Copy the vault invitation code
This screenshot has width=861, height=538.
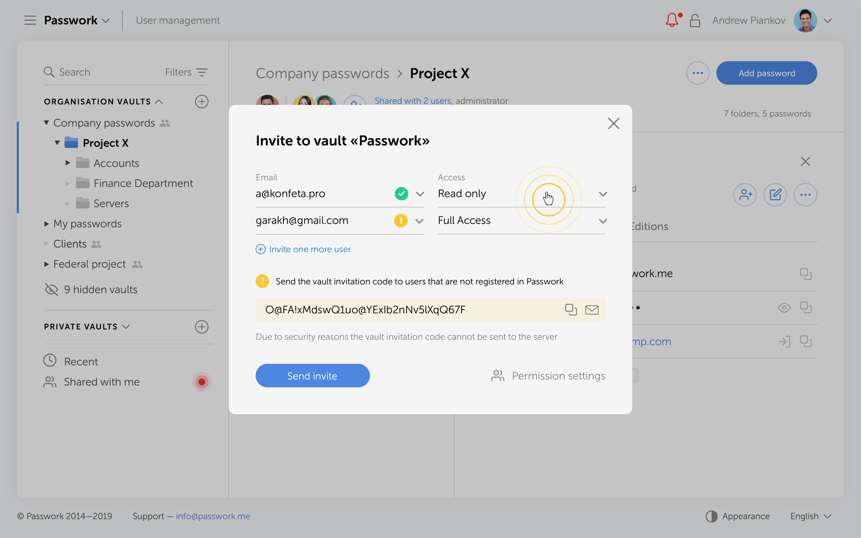[x=571, y=310]
